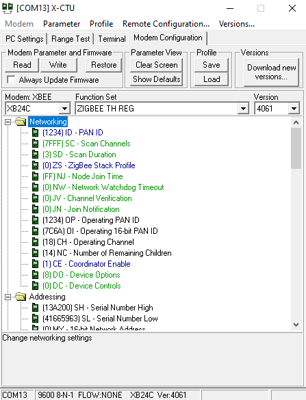This screenshot has height=400, width=306.
Task: Select (FF) NJ - Node Join Time parameter
Action: (x=83, y=176)
